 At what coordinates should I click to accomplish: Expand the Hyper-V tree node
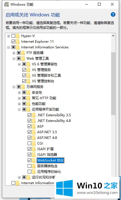8,36
